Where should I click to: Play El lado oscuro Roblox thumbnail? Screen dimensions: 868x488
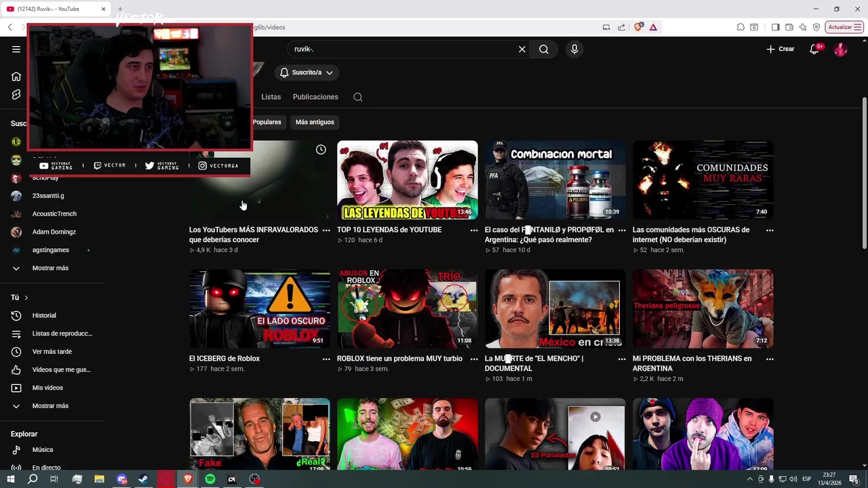260,309
